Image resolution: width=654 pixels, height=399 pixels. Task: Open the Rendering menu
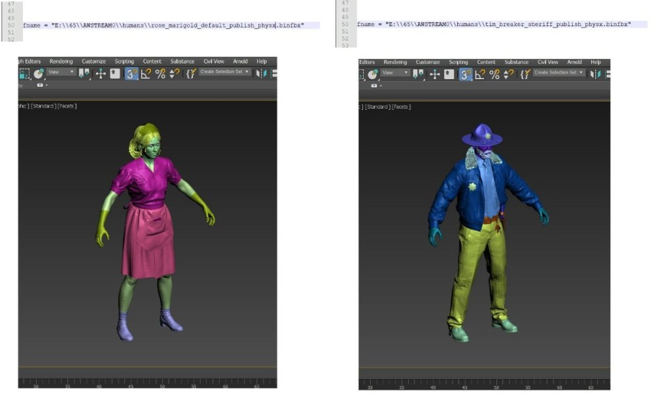pos(61,61)
